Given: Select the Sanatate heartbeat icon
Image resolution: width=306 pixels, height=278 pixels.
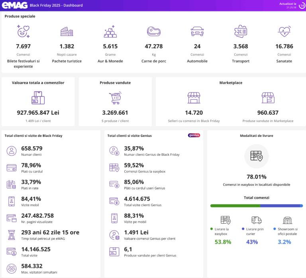Looking at the screenshot, I should [284, 31].
